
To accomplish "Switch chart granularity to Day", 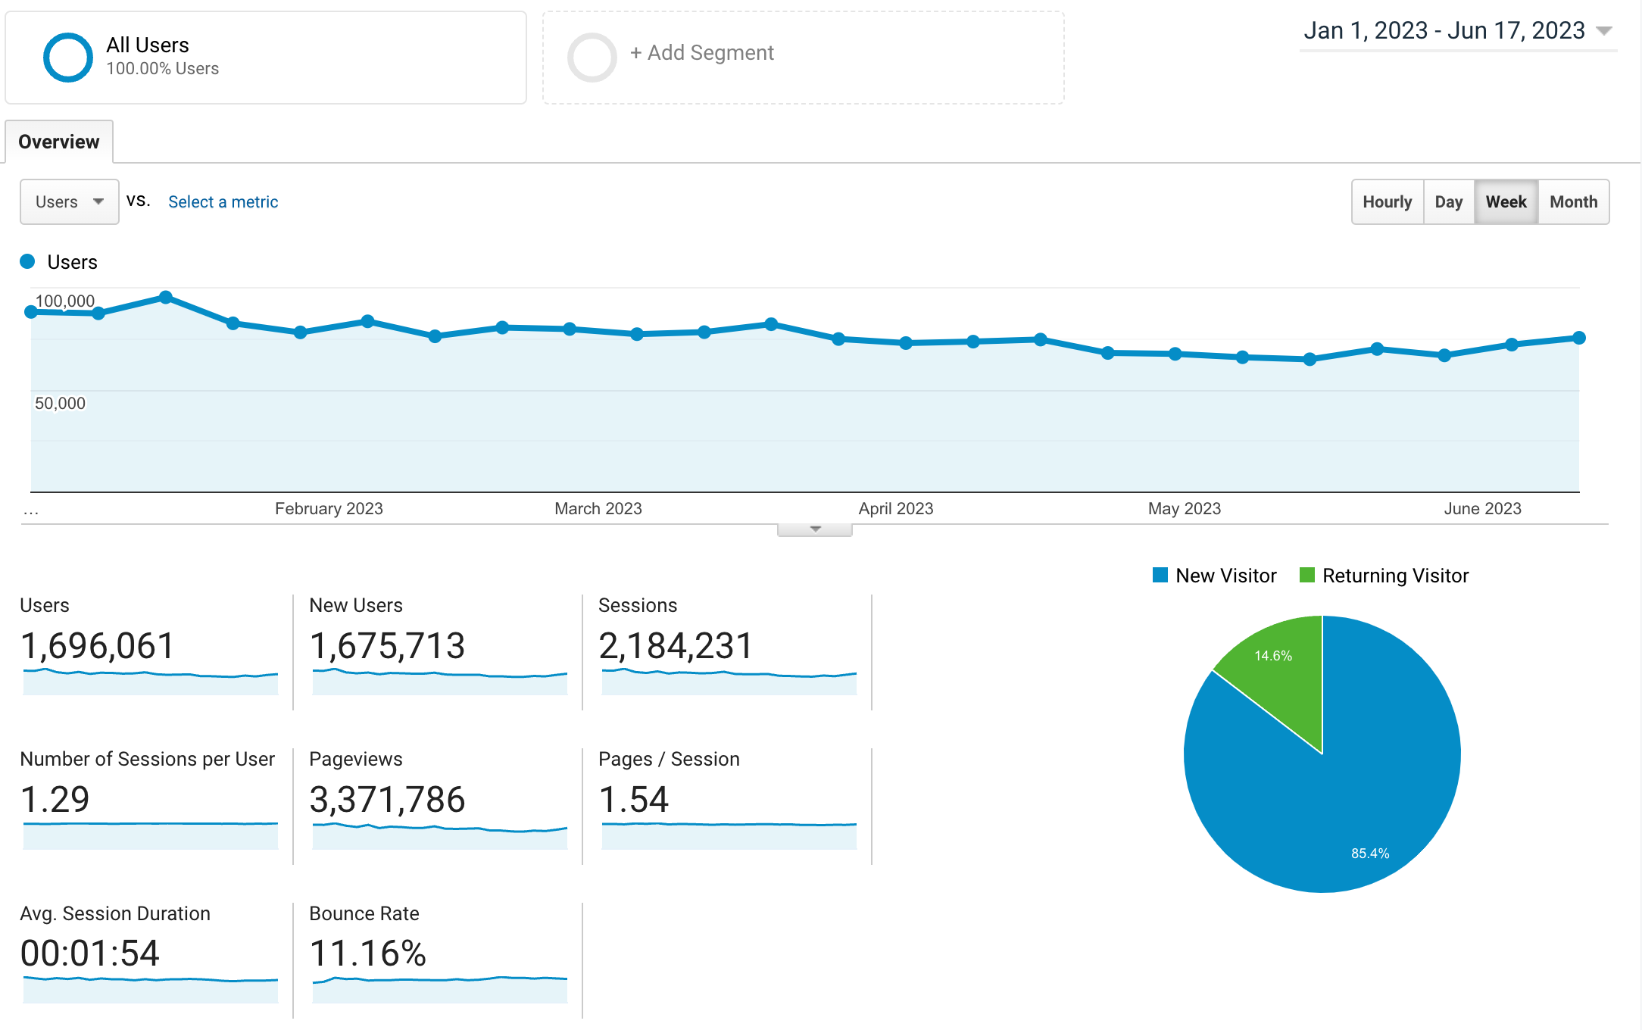I will [x=1448, y=201].
